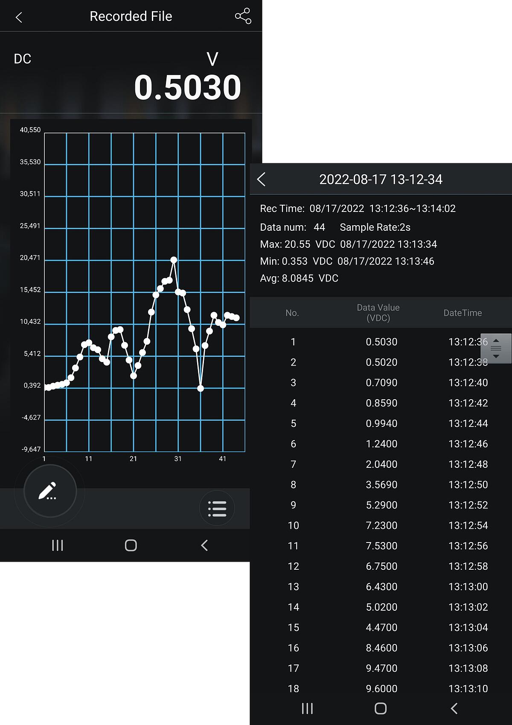
Task: Tap the DateTime column header
Action: (x=463, y=313)
